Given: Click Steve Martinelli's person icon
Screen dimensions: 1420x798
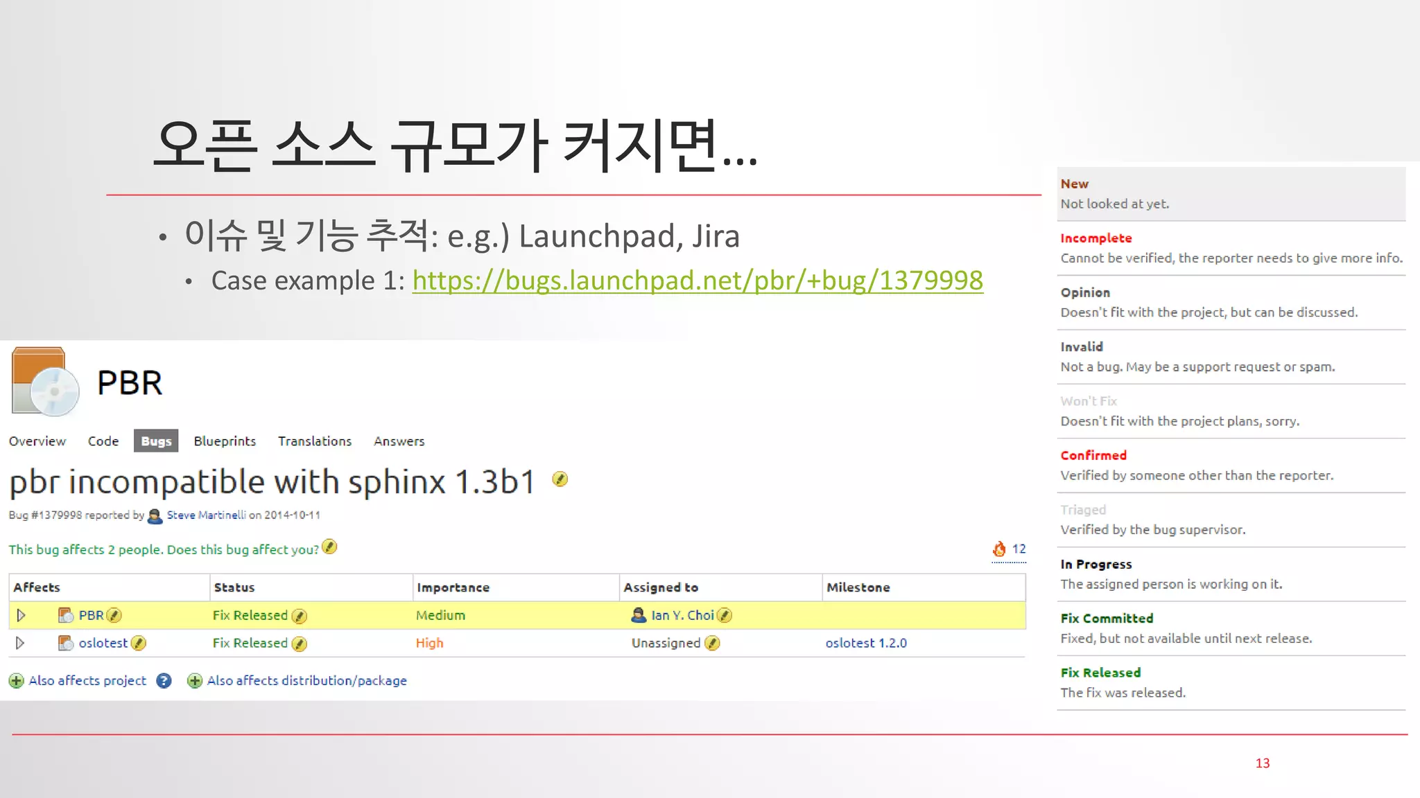Looking at the screenshot, I should click(x=155, y=516).
